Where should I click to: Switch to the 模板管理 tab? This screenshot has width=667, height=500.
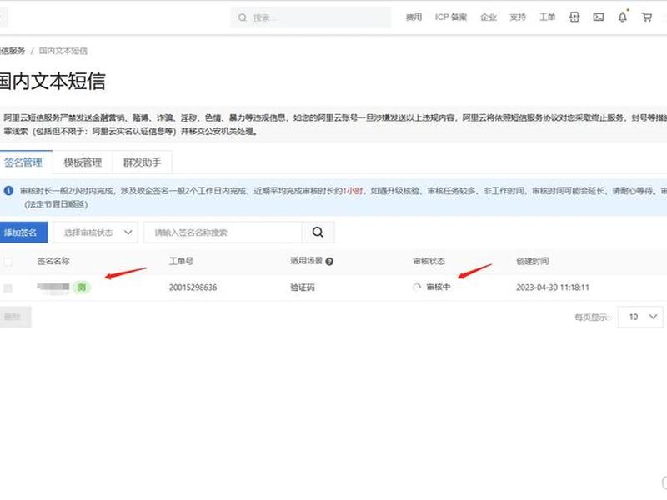coord(83,162)
